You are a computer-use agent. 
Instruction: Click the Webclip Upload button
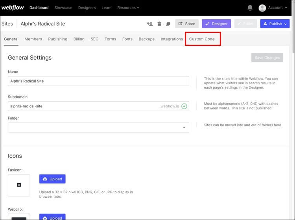pos(52,217)
